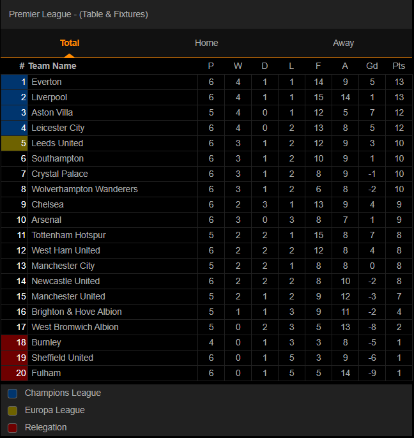Select the Fulham team in last place
Viewport: 414px width, 438px height.
click(46, 373)
